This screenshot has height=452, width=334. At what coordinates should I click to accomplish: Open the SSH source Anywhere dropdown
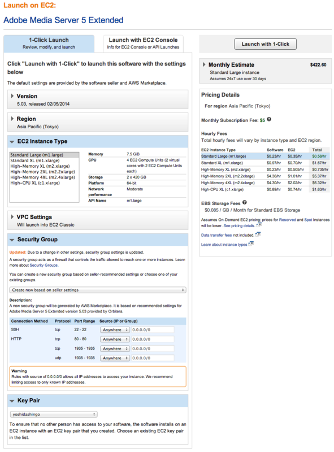point(115,330)
